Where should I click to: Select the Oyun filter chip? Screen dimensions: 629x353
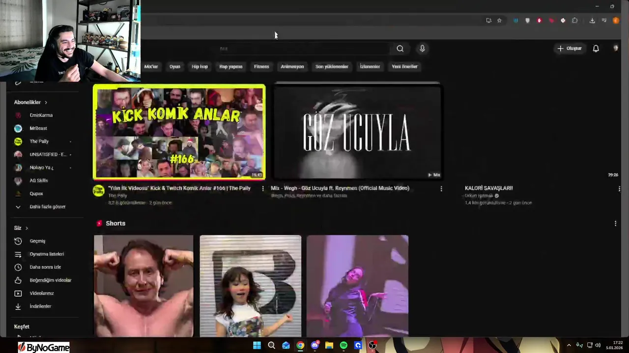click(x=175, y=67)
